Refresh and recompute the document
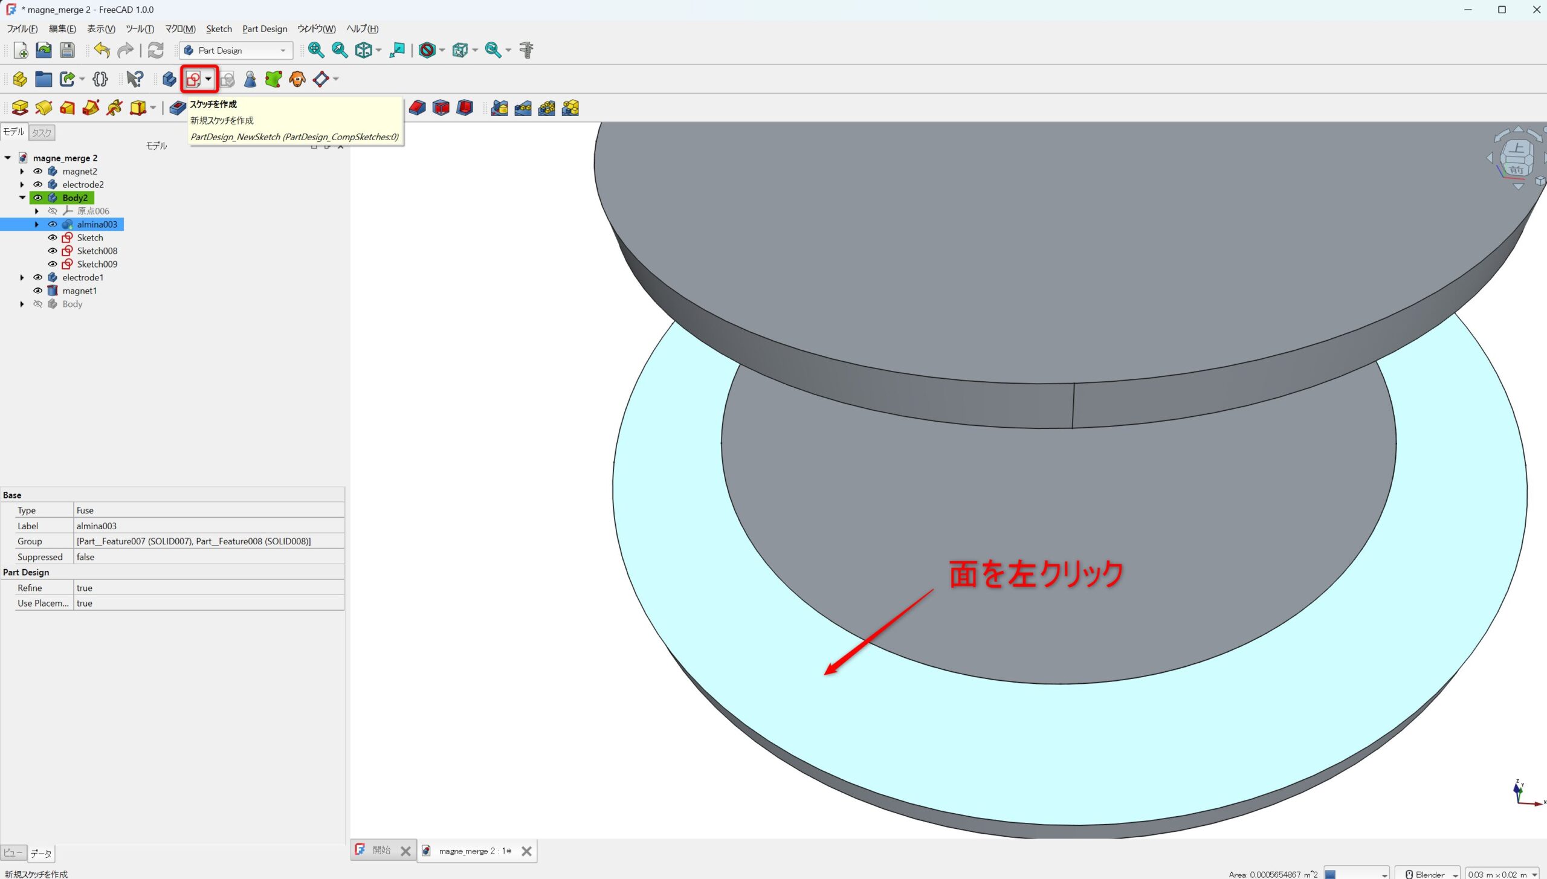This screenshot has height=879, width=1547. 156,50
